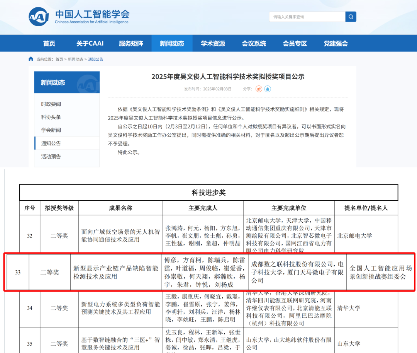Open the 首页 navigation menu item
Screen dimensions: 417x353
click(49, 43)
